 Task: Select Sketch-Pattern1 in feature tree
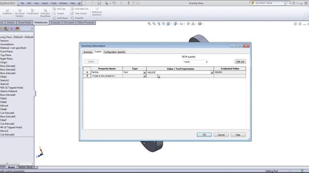9,91
